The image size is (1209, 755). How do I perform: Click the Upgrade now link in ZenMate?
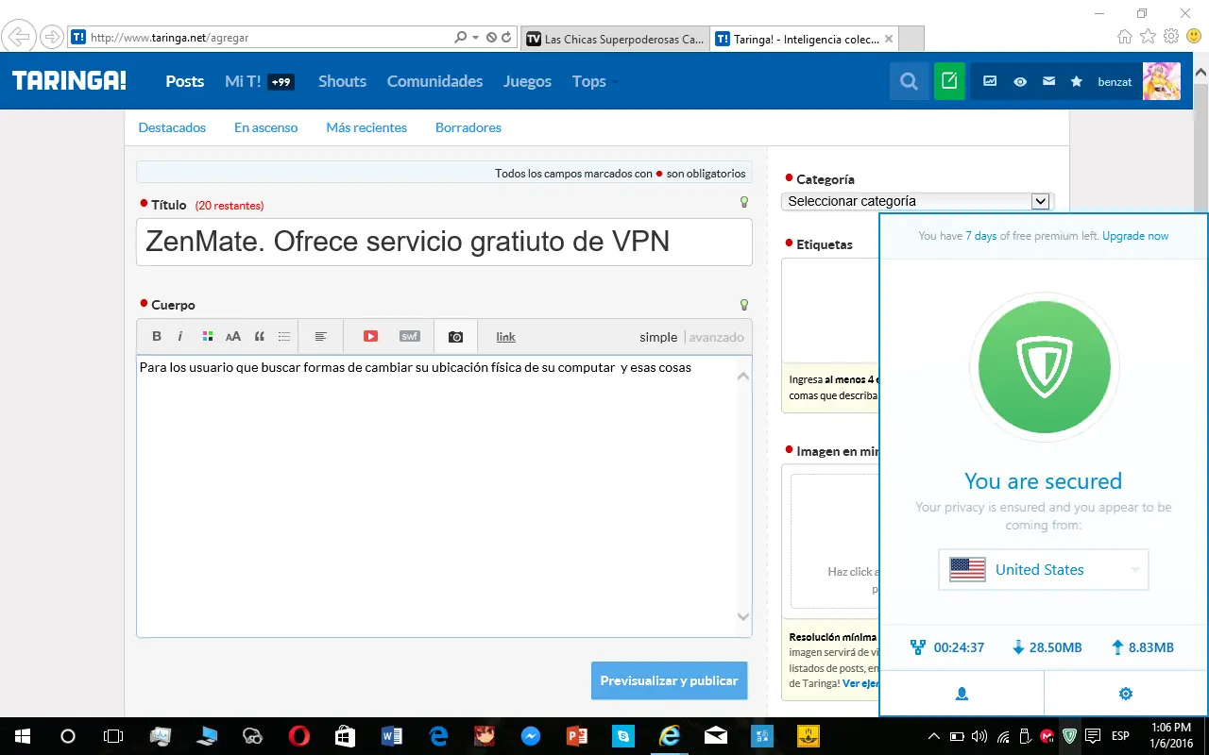[x=1135, y=236]
